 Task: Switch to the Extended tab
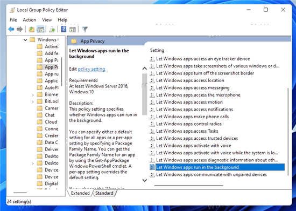(x=80, y=193)
